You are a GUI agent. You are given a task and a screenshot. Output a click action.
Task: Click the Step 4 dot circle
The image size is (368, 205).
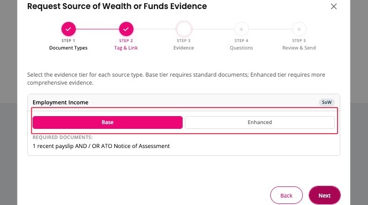click(241, 29)
